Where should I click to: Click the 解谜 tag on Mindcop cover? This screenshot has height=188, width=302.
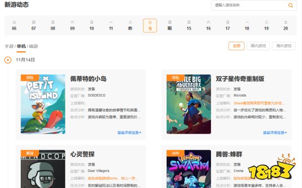coord(30,153)
